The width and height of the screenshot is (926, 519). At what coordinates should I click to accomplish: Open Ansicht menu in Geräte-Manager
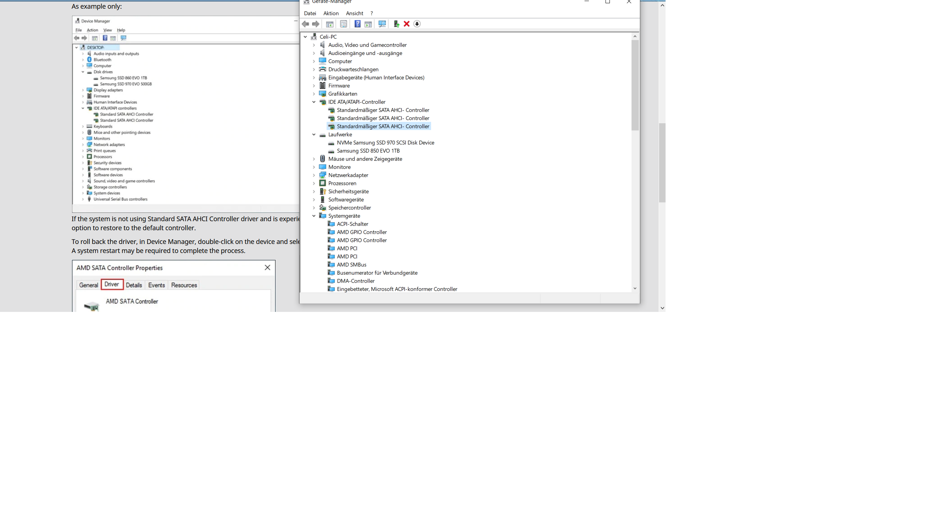[x=354, y=13]
